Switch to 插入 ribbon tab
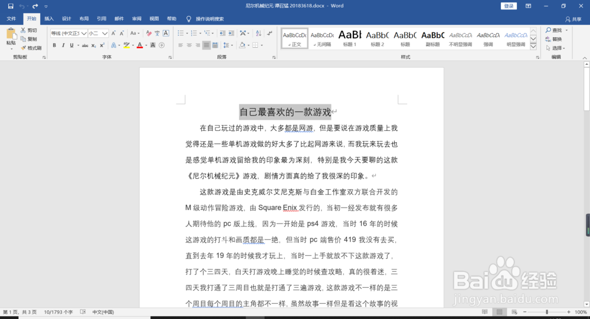The width and height of the screenshot is (590, 319). click(49, 18)
